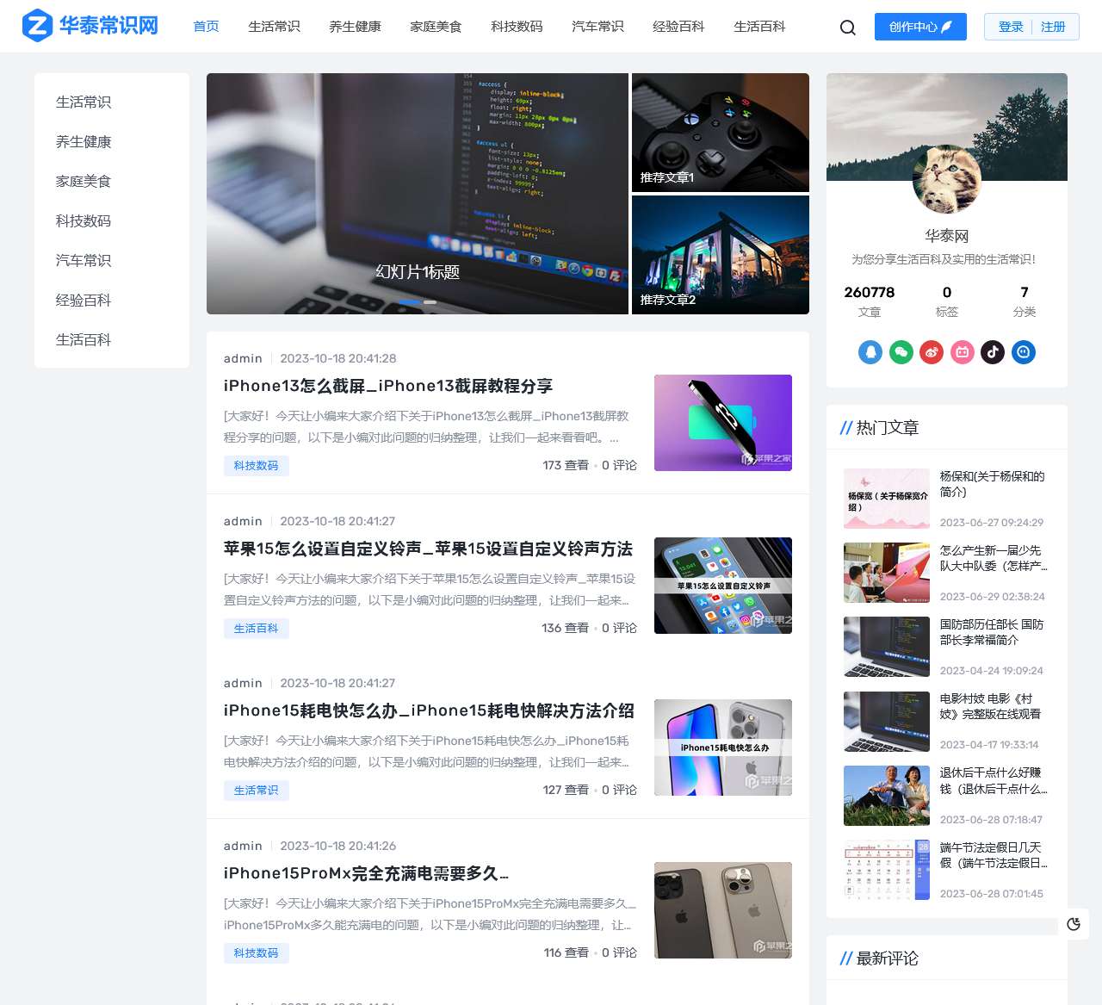Click '136 查看' view count
The height and width of the screenshot is (1005, 1102).
tap(566, 628)
